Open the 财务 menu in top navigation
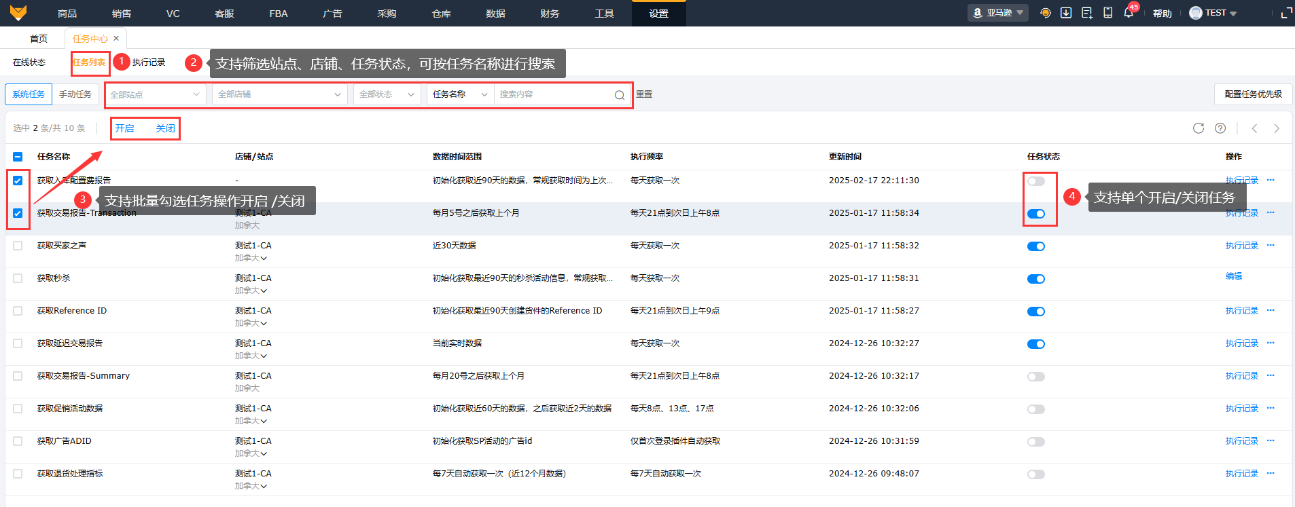Viewport: 1295px width, 507px height. (550, 14)
